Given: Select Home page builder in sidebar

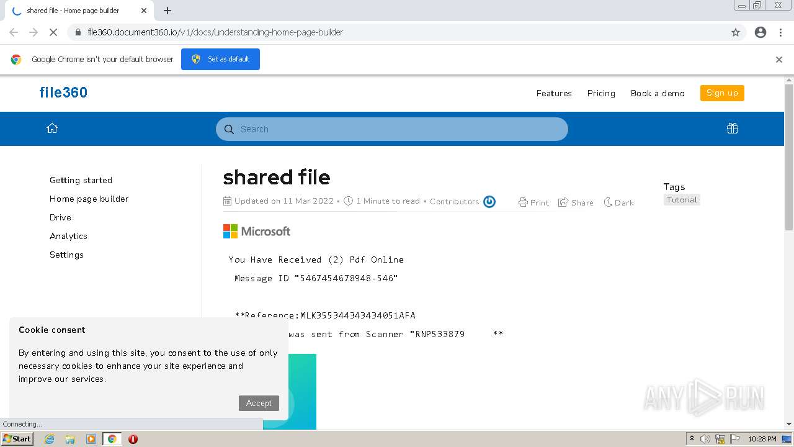Looking at the screenshot, I should coord(89,199).
